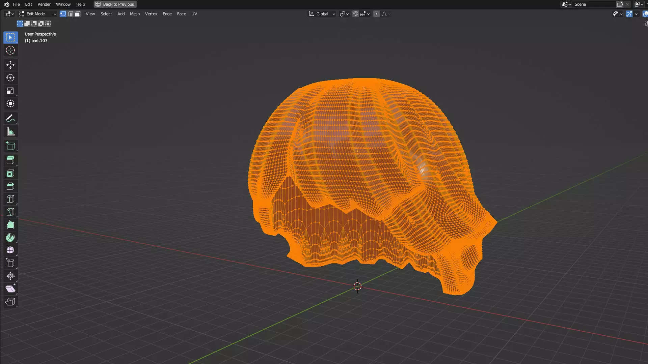Pick the Annotate pencil tool
648x364 pixels.
click(10, 118)
